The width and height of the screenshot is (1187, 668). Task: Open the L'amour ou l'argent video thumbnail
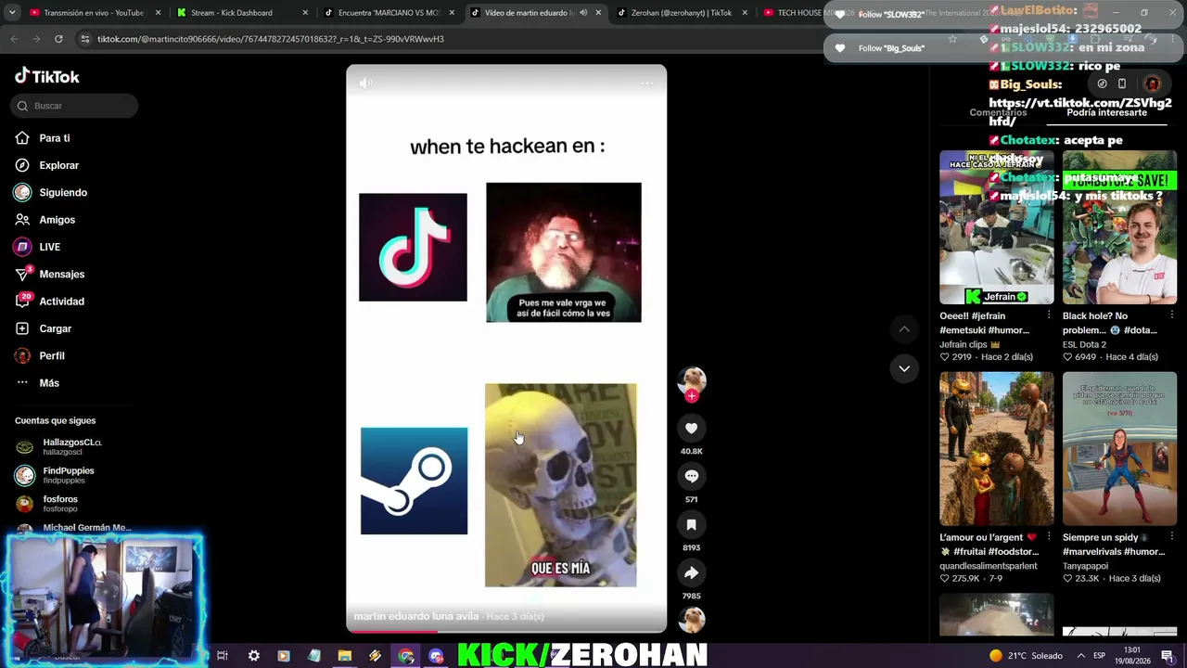(997, 449)
